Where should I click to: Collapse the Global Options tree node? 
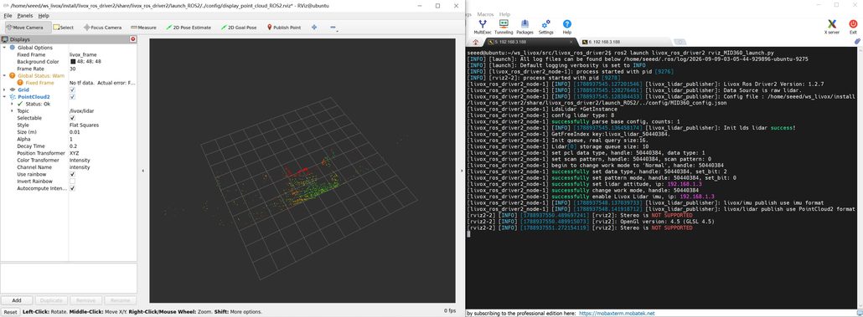click(x=4, y=48)
